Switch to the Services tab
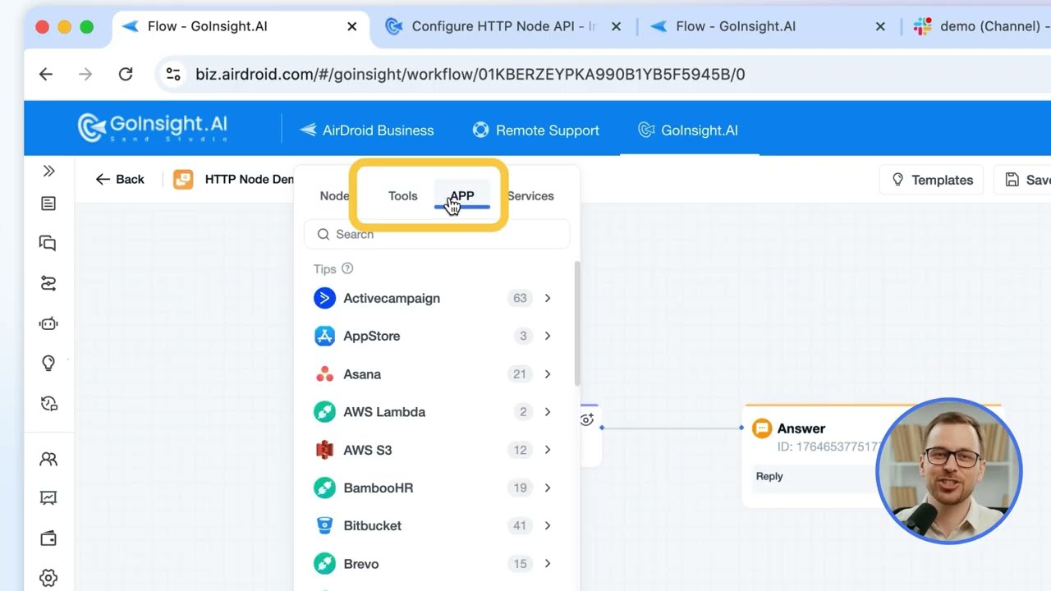Screen dimensions: 1051x591 (x=530, y=195)
